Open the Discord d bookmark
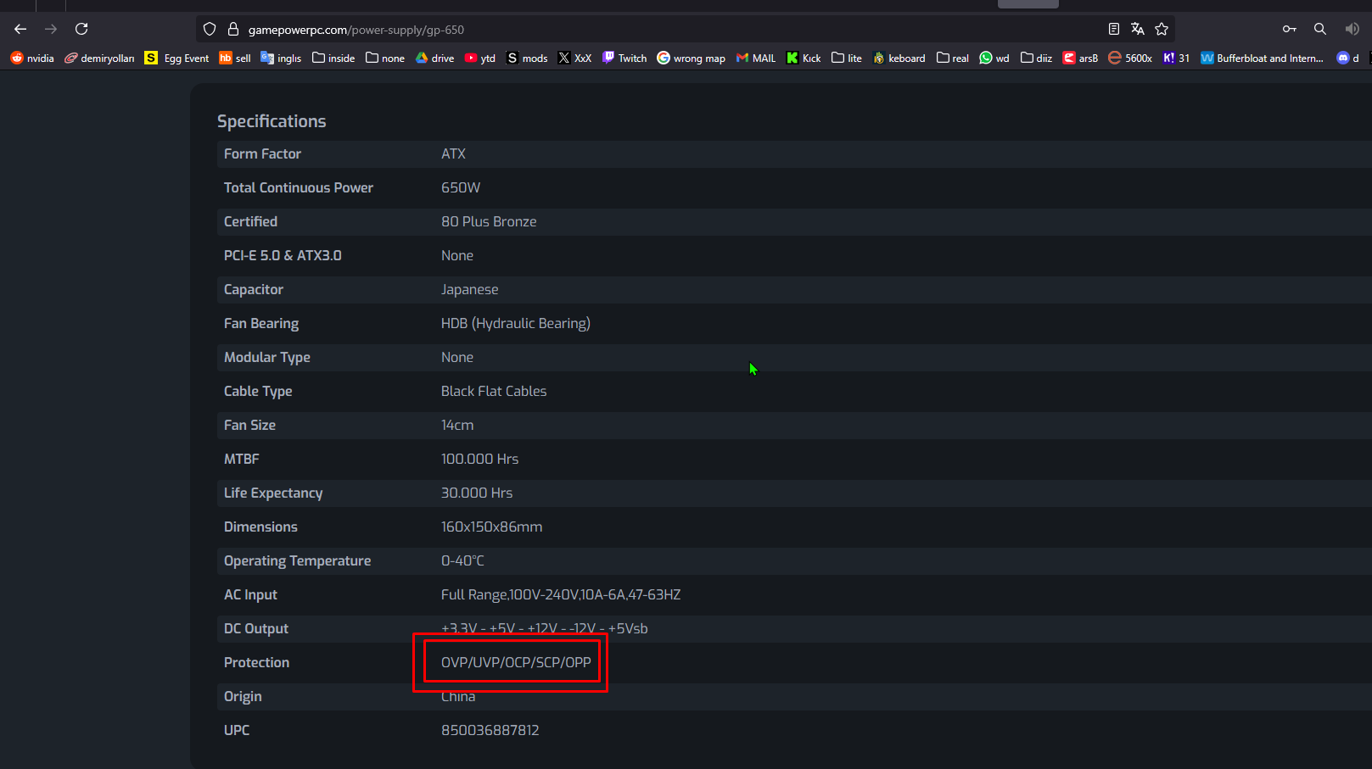 click(x=1347, y=58)
